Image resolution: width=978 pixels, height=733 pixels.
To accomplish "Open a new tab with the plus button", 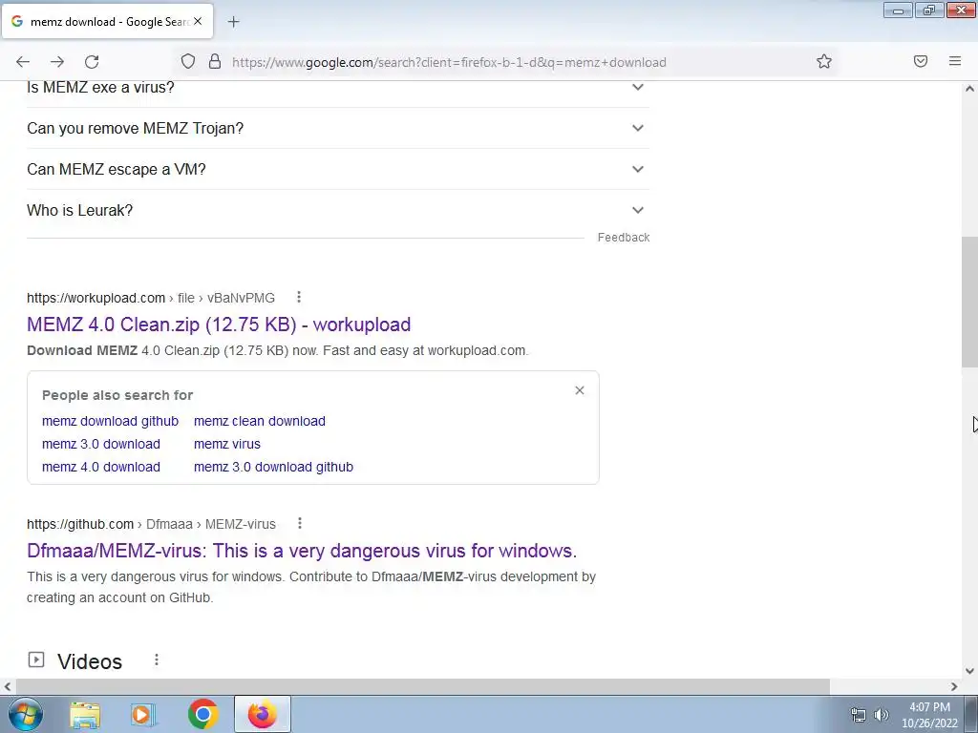I will pyautogui.click(x=233, y=22).
